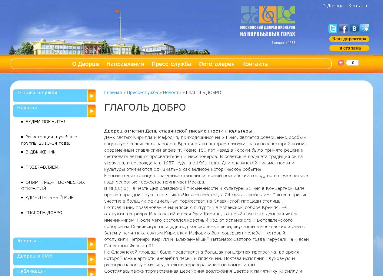The image size is (383, 276).
Task: Open Дворец в СМИ sidebar section
Action: pos(50,259)
